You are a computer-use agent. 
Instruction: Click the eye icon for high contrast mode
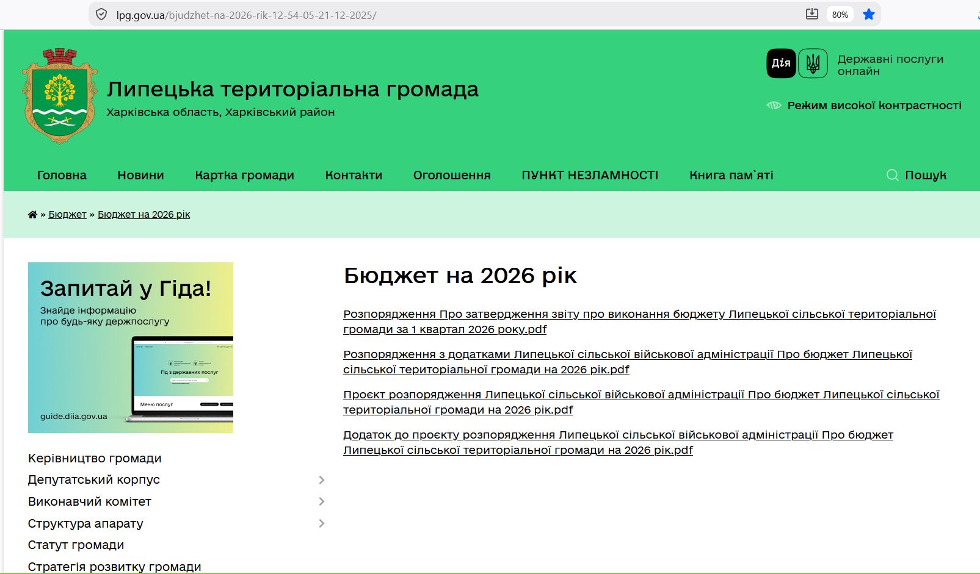click(774, 106)
